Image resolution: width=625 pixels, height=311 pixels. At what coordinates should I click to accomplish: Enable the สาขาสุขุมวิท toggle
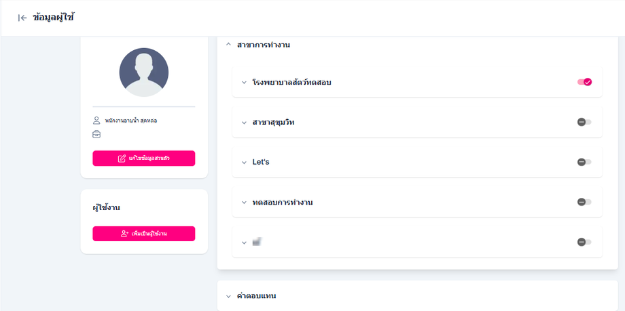(584, 122)
